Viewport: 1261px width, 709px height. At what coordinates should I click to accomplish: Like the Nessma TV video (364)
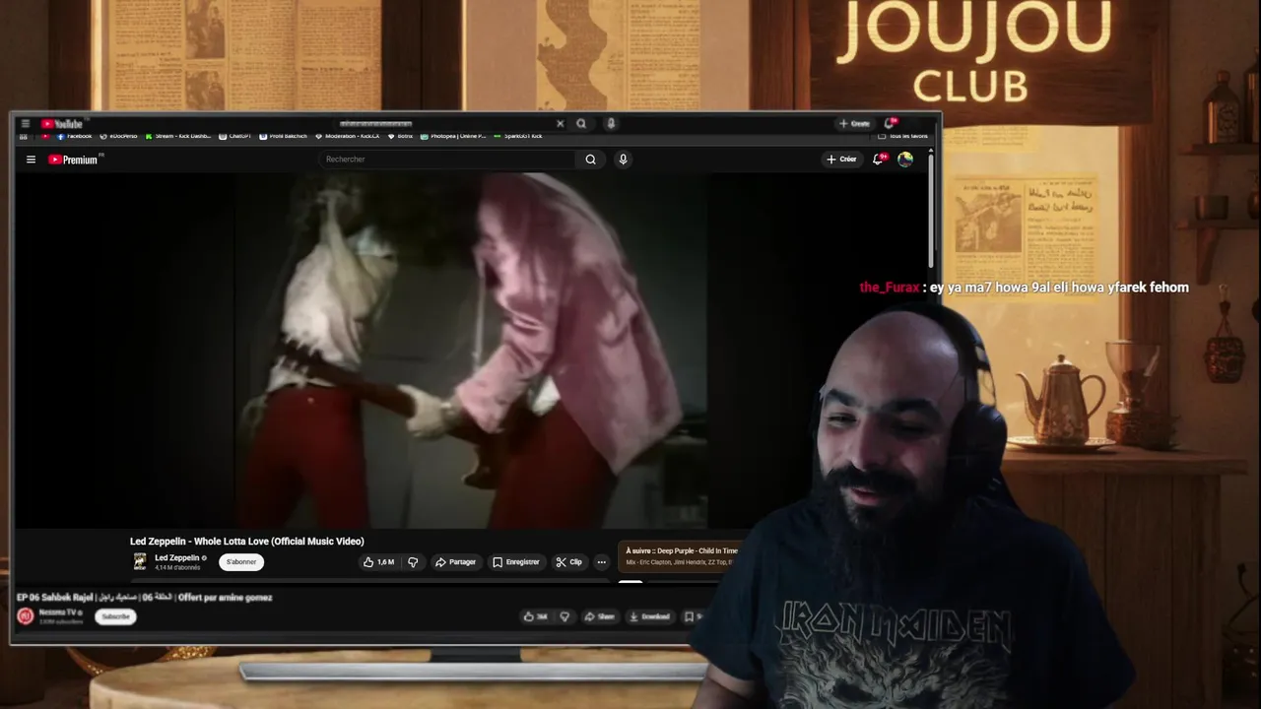click(x=536, y=616)
